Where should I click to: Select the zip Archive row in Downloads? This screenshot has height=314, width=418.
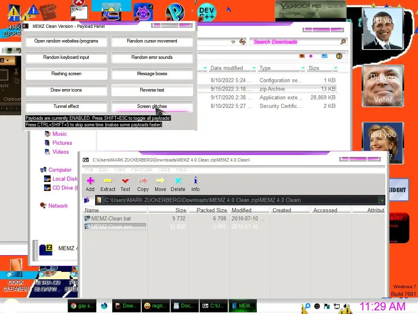click(x=267, y=89)
